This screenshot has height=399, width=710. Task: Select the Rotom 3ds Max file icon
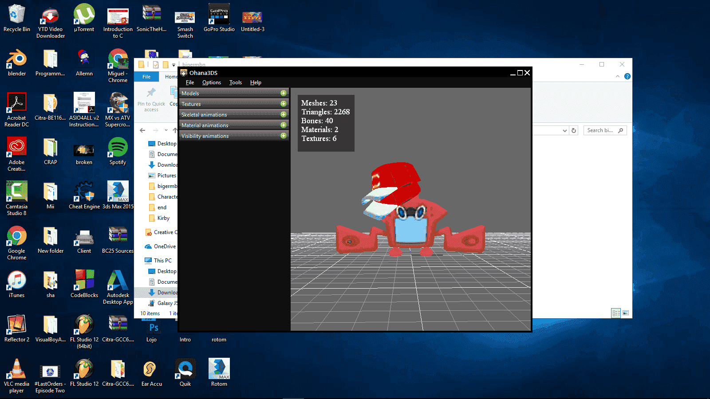(219, 373)
